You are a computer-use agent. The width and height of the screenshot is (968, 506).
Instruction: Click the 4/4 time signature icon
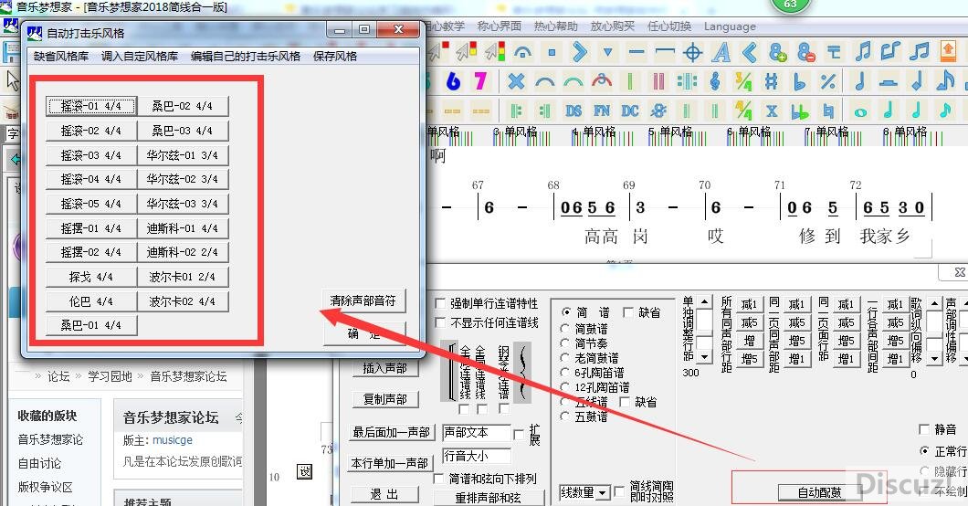[x=743, y=111]
